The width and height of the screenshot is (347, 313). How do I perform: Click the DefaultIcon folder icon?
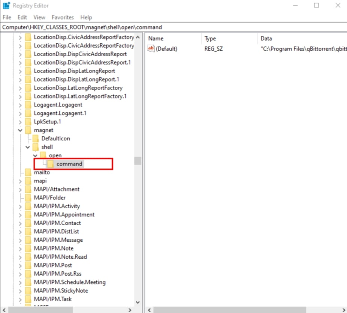[36, 138]
